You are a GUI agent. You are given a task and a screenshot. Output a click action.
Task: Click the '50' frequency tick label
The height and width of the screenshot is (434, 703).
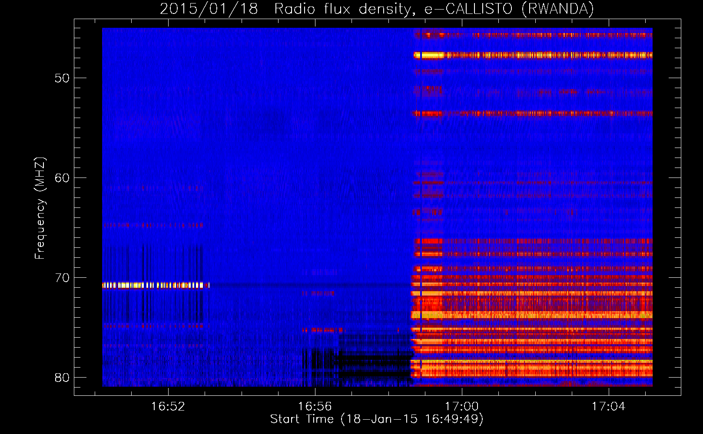[62, 79]
